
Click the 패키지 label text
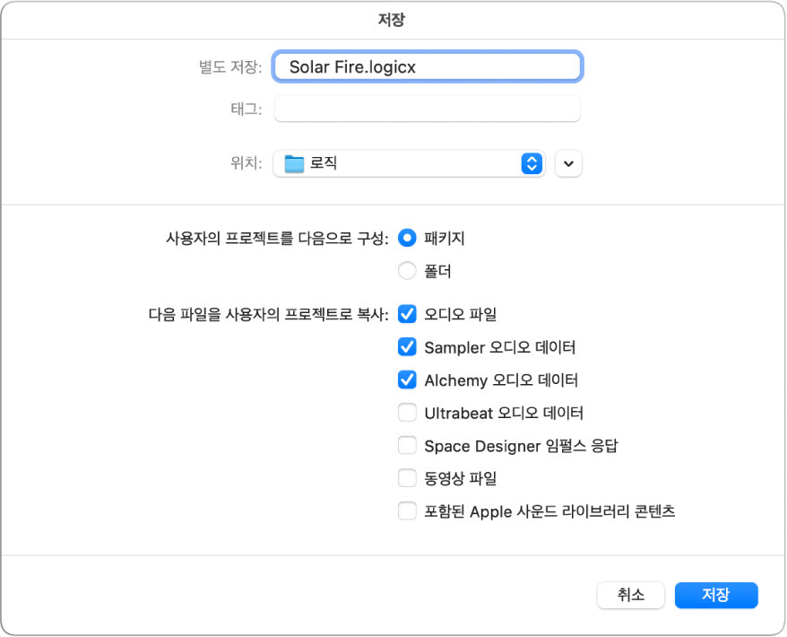coord(445,239)
